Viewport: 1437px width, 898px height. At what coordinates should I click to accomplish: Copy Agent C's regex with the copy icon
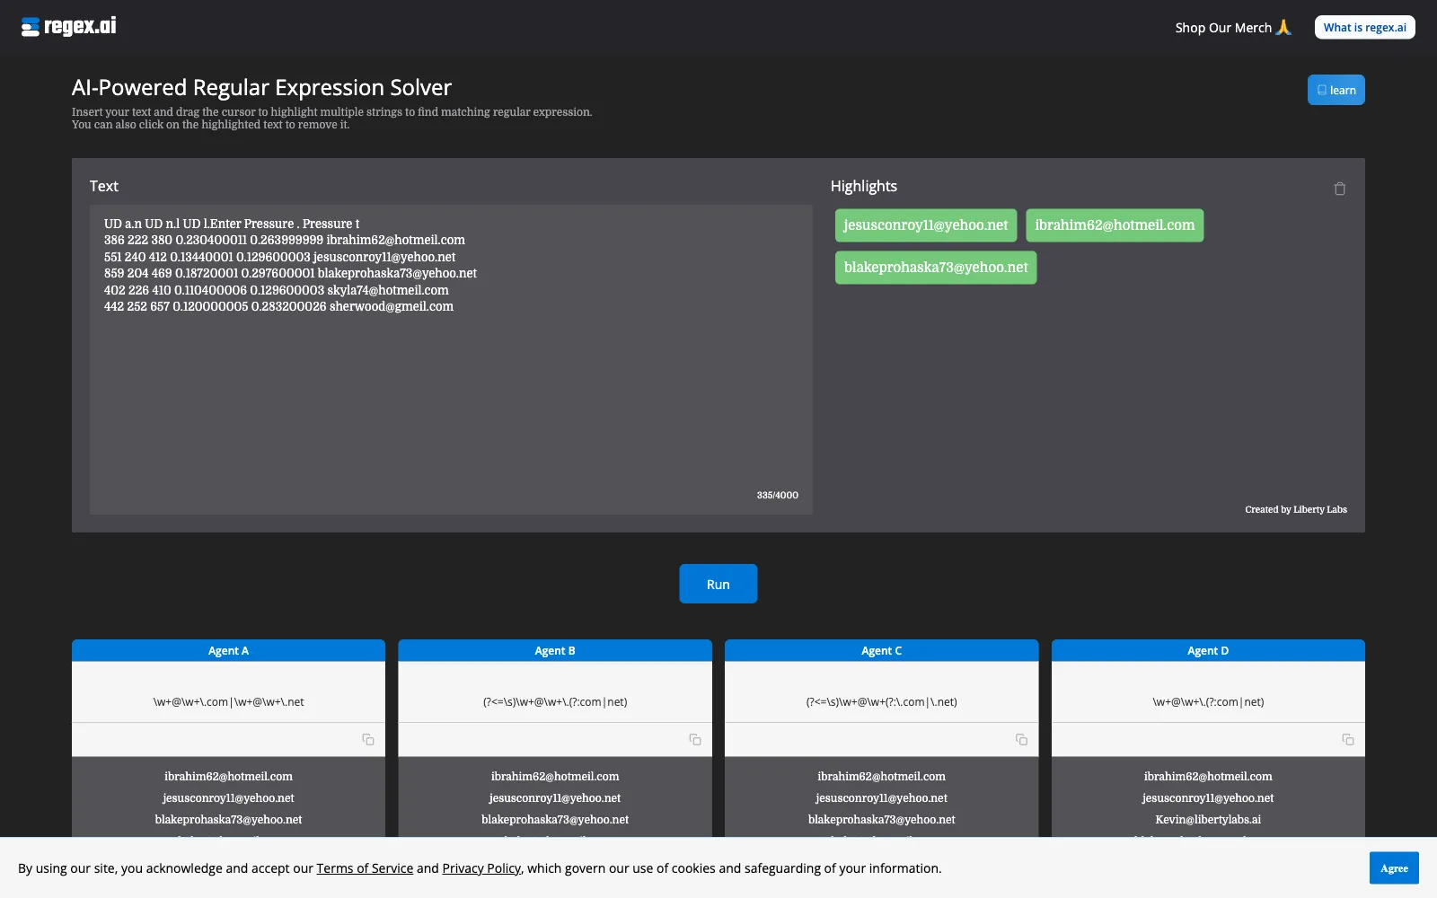[x=1021, y=739]
